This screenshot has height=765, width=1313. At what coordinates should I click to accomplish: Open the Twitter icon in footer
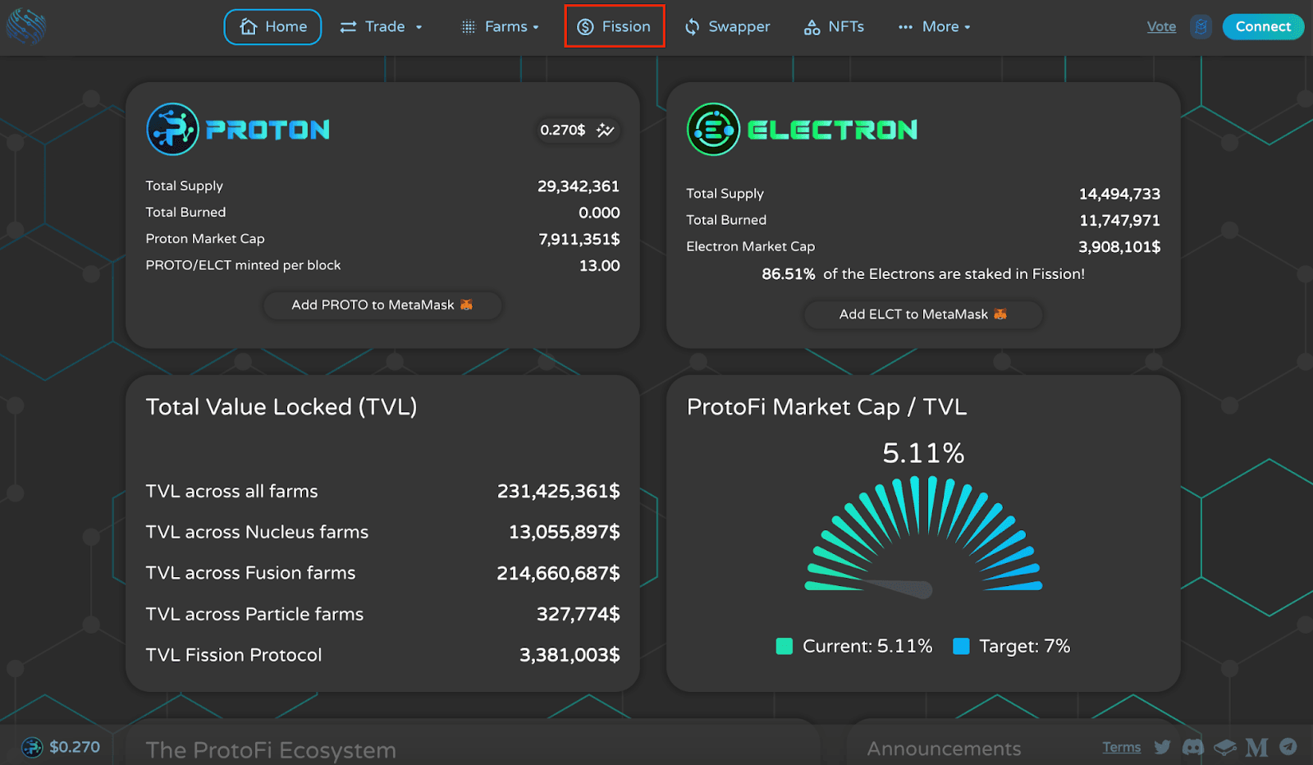1162,747
